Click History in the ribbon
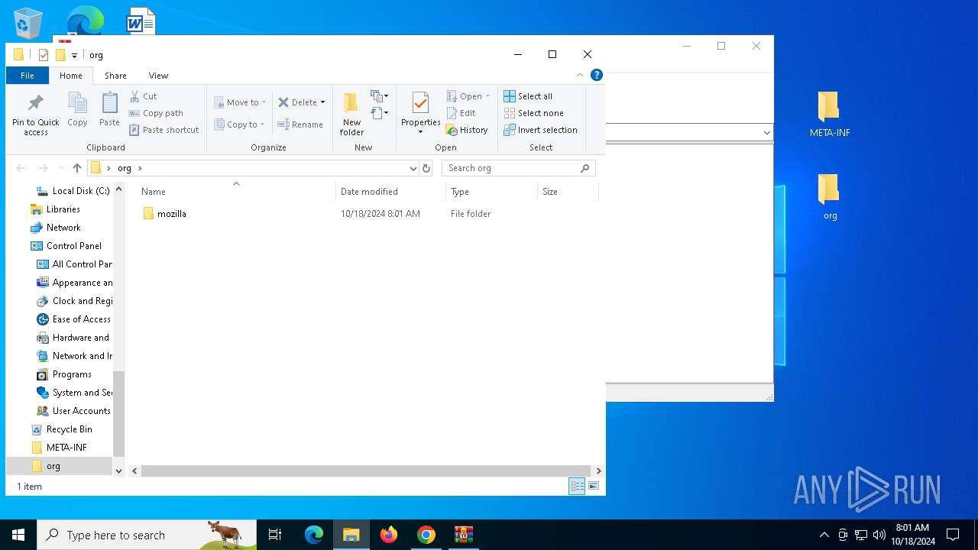The image size is (978, 550). 467,130
